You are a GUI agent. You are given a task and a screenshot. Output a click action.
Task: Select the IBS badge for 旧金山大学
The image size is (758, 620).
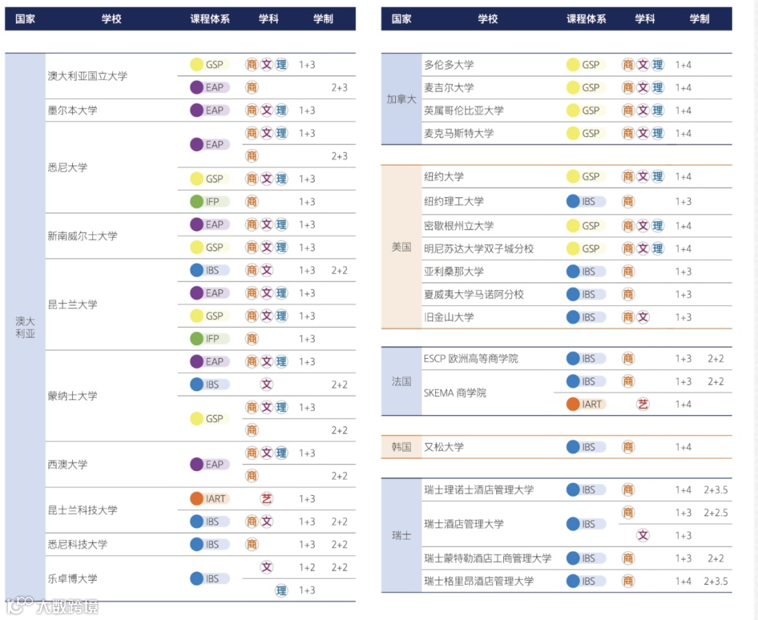pyautogui.click(x=585, y=317)
